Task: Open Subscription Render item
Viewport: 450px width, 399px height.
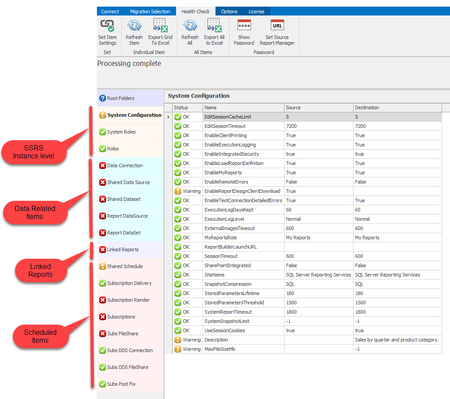Action: 130,300
